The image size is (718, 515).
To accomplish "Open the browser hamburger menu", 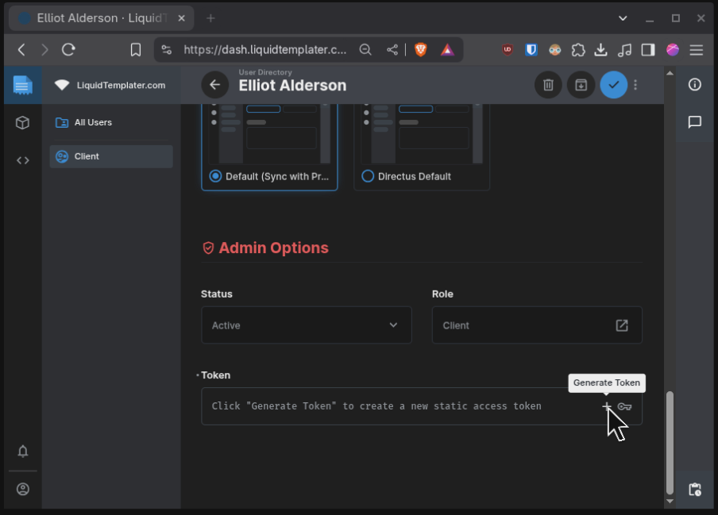I will pyautogui.click(x=696, y=49).
